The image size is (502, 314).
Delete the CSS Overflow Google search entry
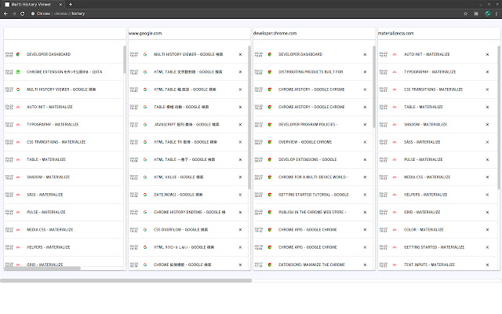[240, 230]
